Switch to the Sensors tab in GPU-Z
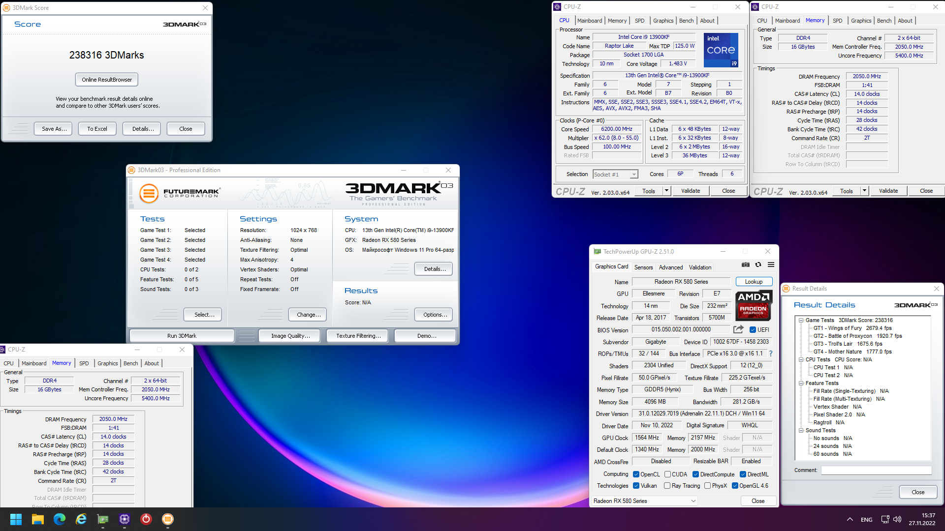 (x=643, y=267)
